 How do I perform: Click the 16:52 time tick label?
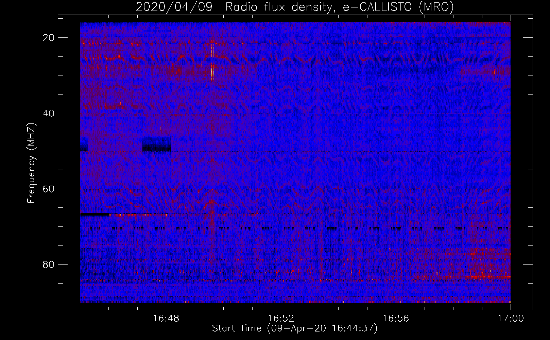[x=281, y=319]
